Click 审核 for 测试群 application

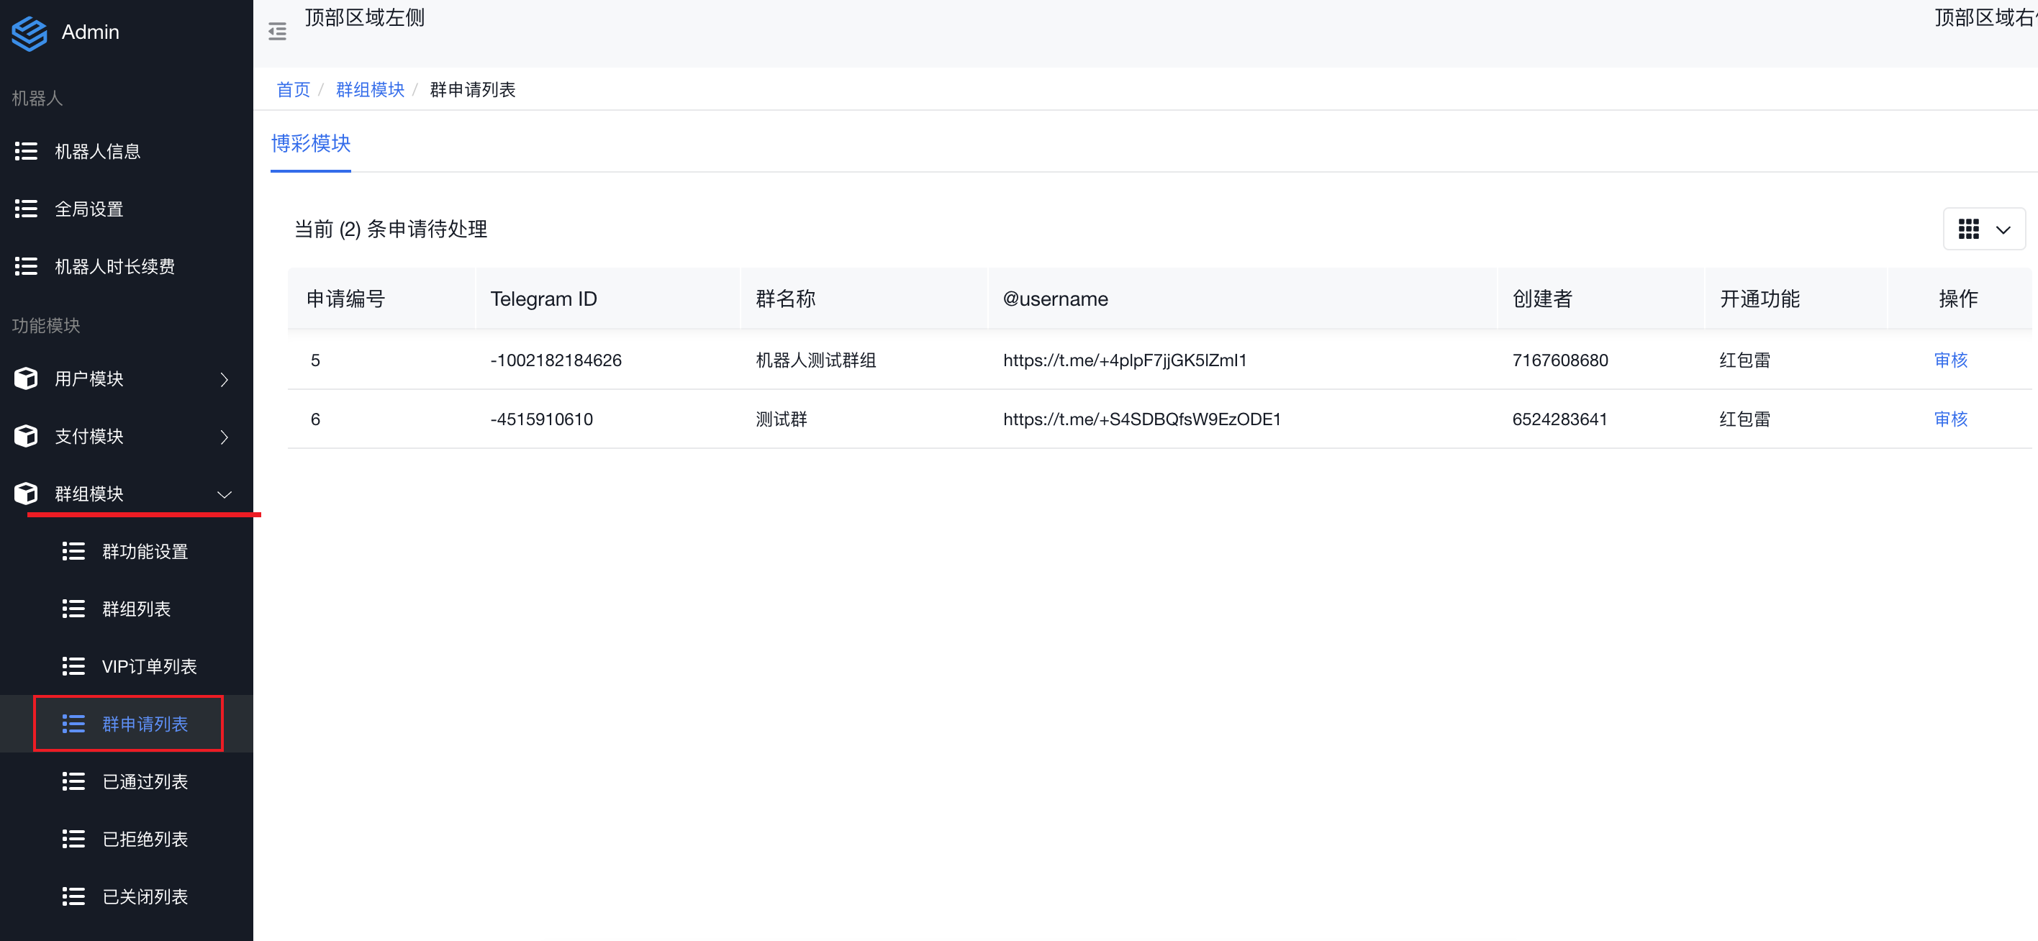click(x=1950, y=419)
